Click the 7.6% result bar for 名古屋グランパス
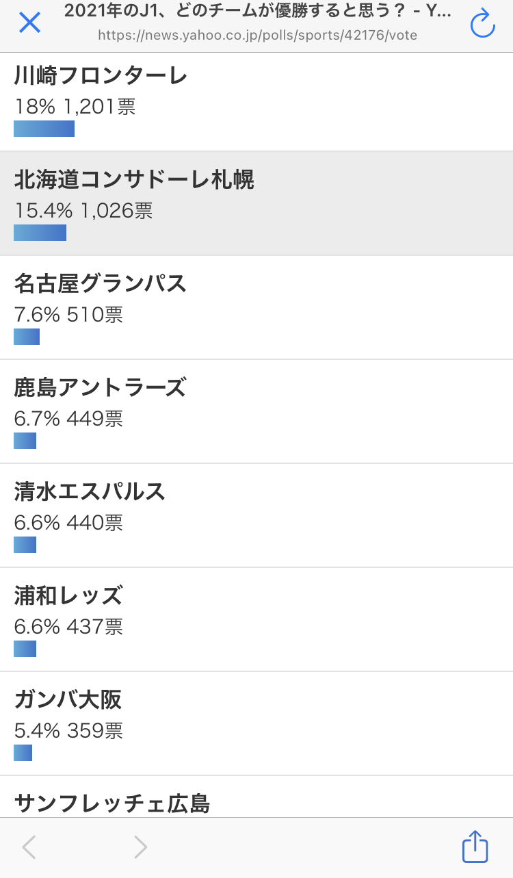The image size is (513, 878). [27, 337]
